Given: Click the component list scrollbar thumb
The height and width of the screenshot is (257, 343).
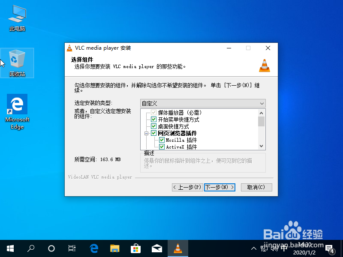Looking at the screenshot, I should pos(261,122).
